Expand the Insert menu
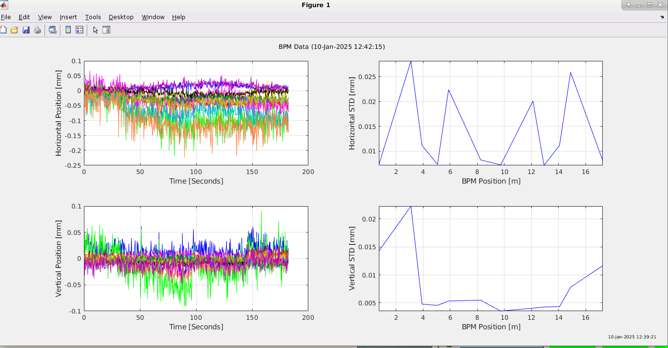The width and height of the screenshot is (668, 348). tap(68, 17)
